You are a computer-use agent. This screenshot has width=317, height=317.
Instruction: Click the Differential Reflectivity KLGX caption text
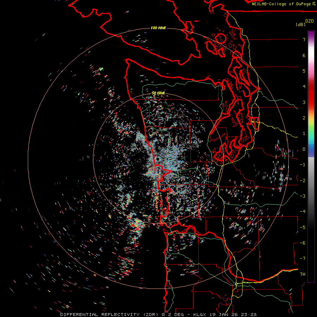click(x=158, y=315)
